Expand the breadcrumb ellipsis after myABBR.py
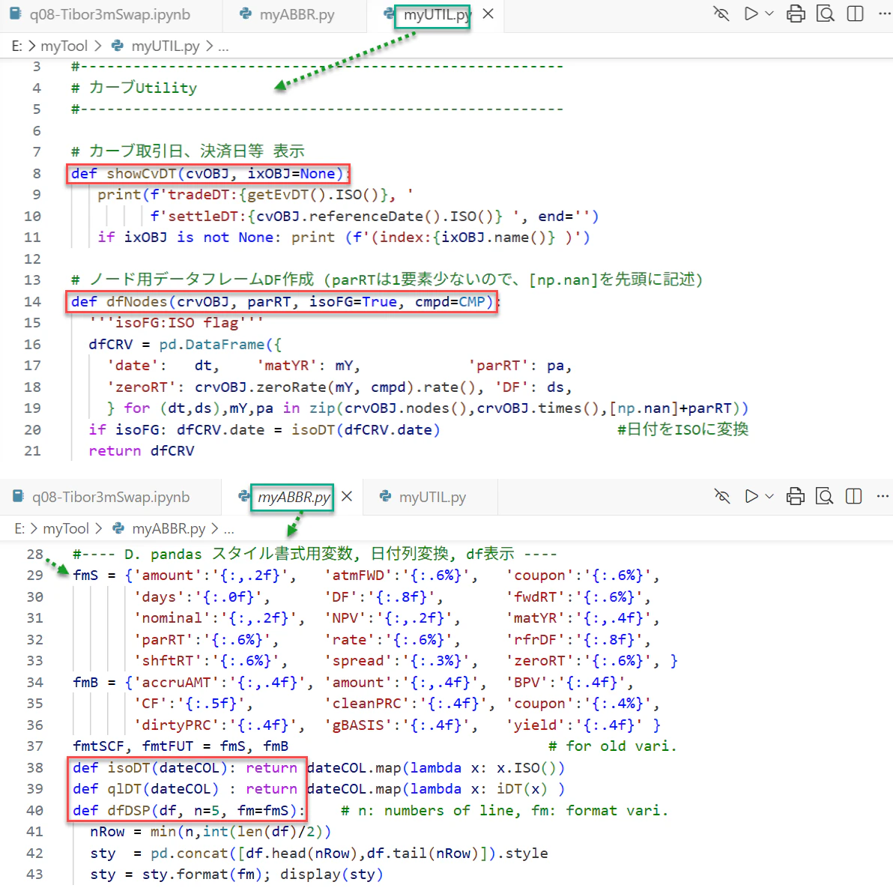 pos(229,530)
